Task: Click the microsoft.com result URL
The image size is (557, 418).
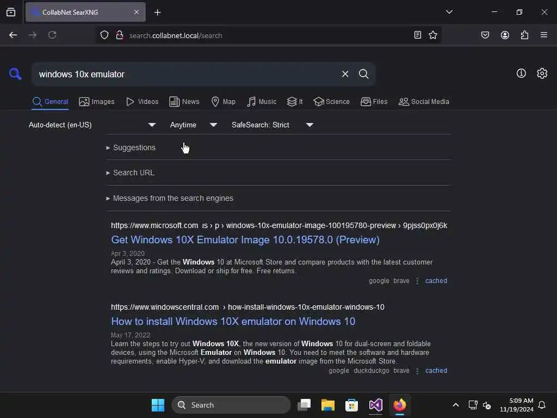Action: (x=279, y=226)
